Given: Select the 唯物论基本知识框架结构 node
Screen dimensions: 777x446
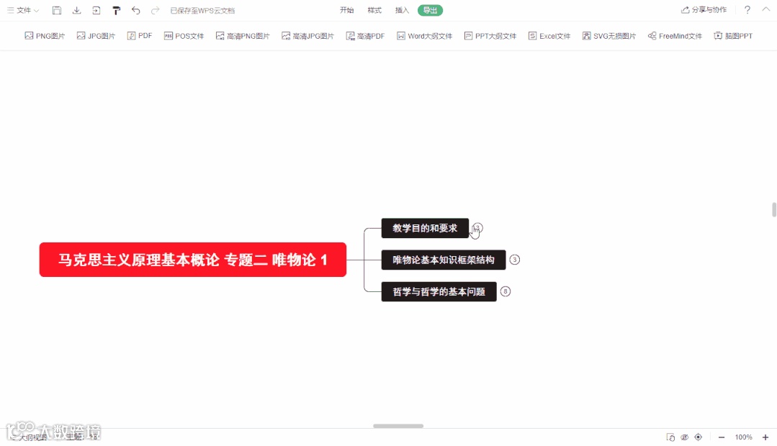Looking at the screenshot, I should [x=444, y=260].
